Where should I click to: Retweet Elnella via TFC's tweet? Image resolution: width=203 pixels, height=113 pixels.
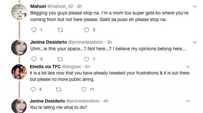point(58,89)
